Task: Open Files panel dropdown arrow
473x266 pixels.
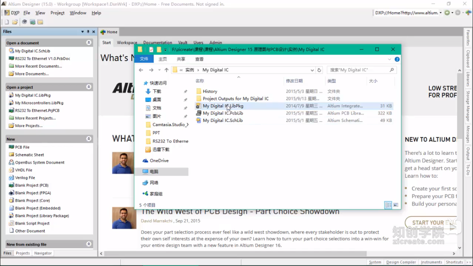Action: click(x=82, y=32)
